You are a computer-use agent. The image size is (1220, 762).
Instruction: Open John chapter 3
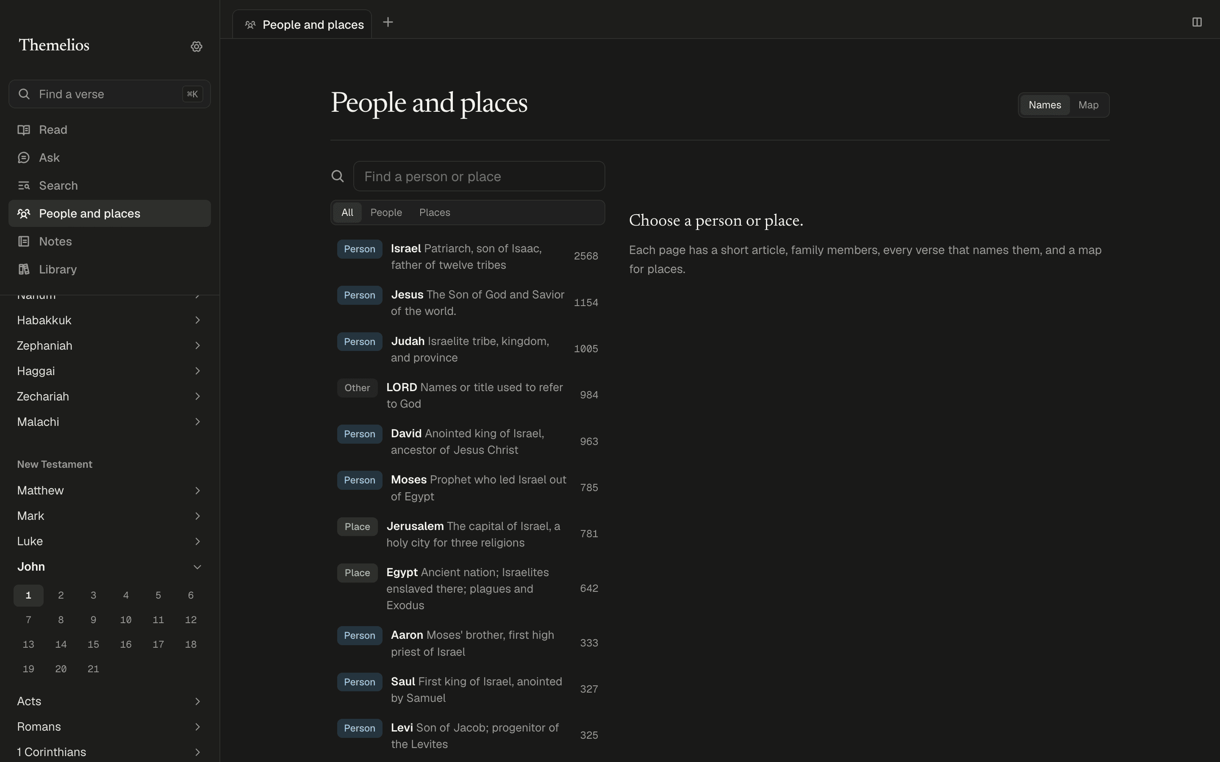(x=93, y=595)
